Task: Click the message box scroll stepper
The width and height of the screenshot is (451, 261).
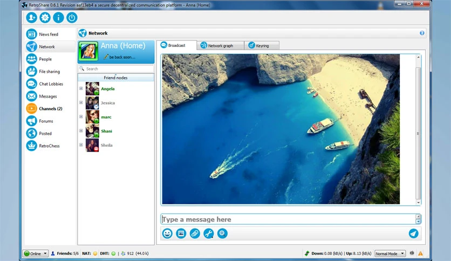Action: (418, 219)
